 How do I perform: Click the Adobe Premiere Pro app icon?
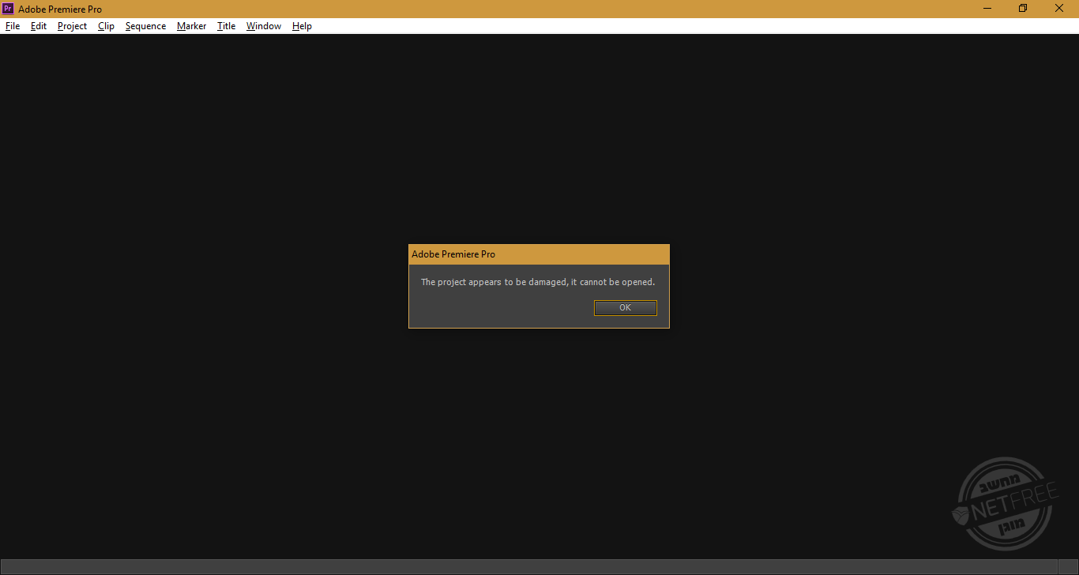pos(9,9)
